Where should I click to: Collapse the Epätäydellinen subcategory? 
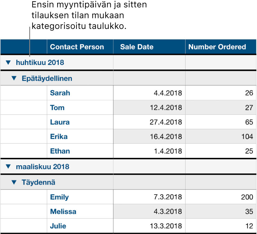pos(13,78)
